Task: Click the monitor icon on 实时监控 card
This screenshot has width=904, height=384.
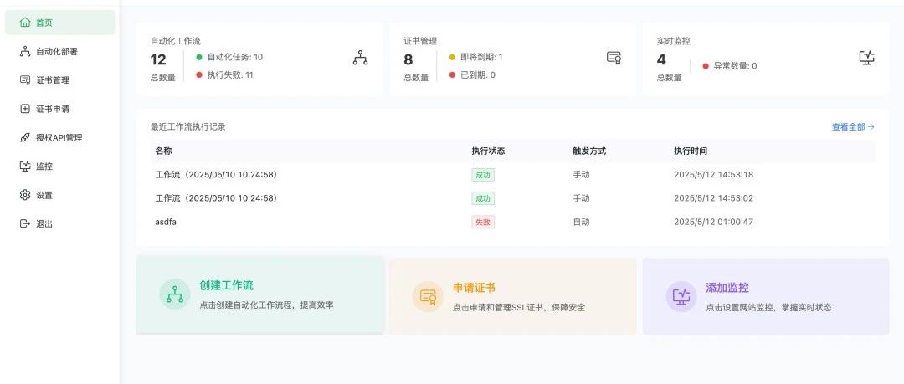Action: pyautogui.click(x=866, y=58)
